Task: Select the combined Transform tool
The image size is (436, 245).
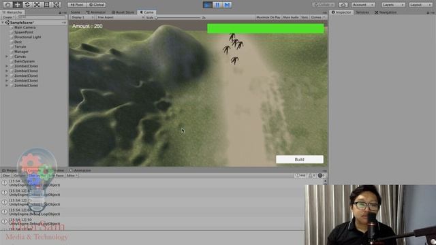Action: click(x=57, y=5)
